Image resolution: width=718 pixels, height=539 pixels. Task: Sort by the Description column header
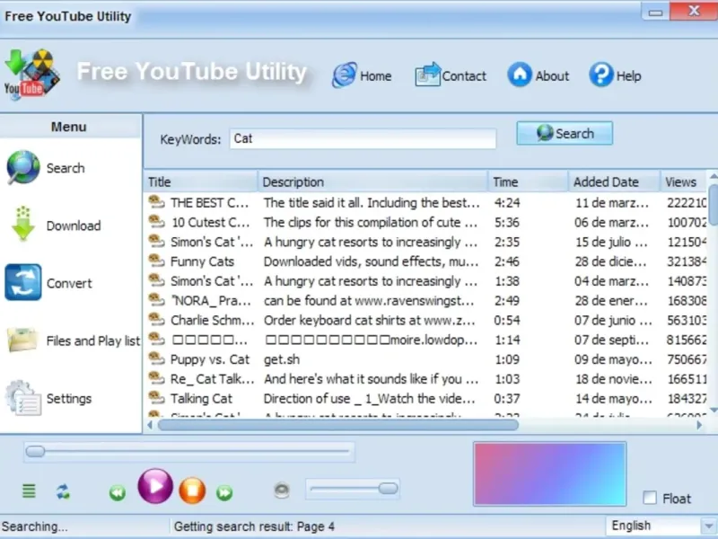click(x=372, y=182)
